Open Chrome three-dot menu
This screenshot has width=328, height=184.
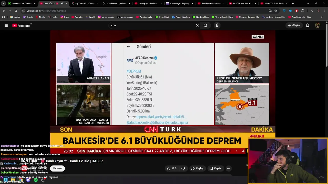pos(324,11)
